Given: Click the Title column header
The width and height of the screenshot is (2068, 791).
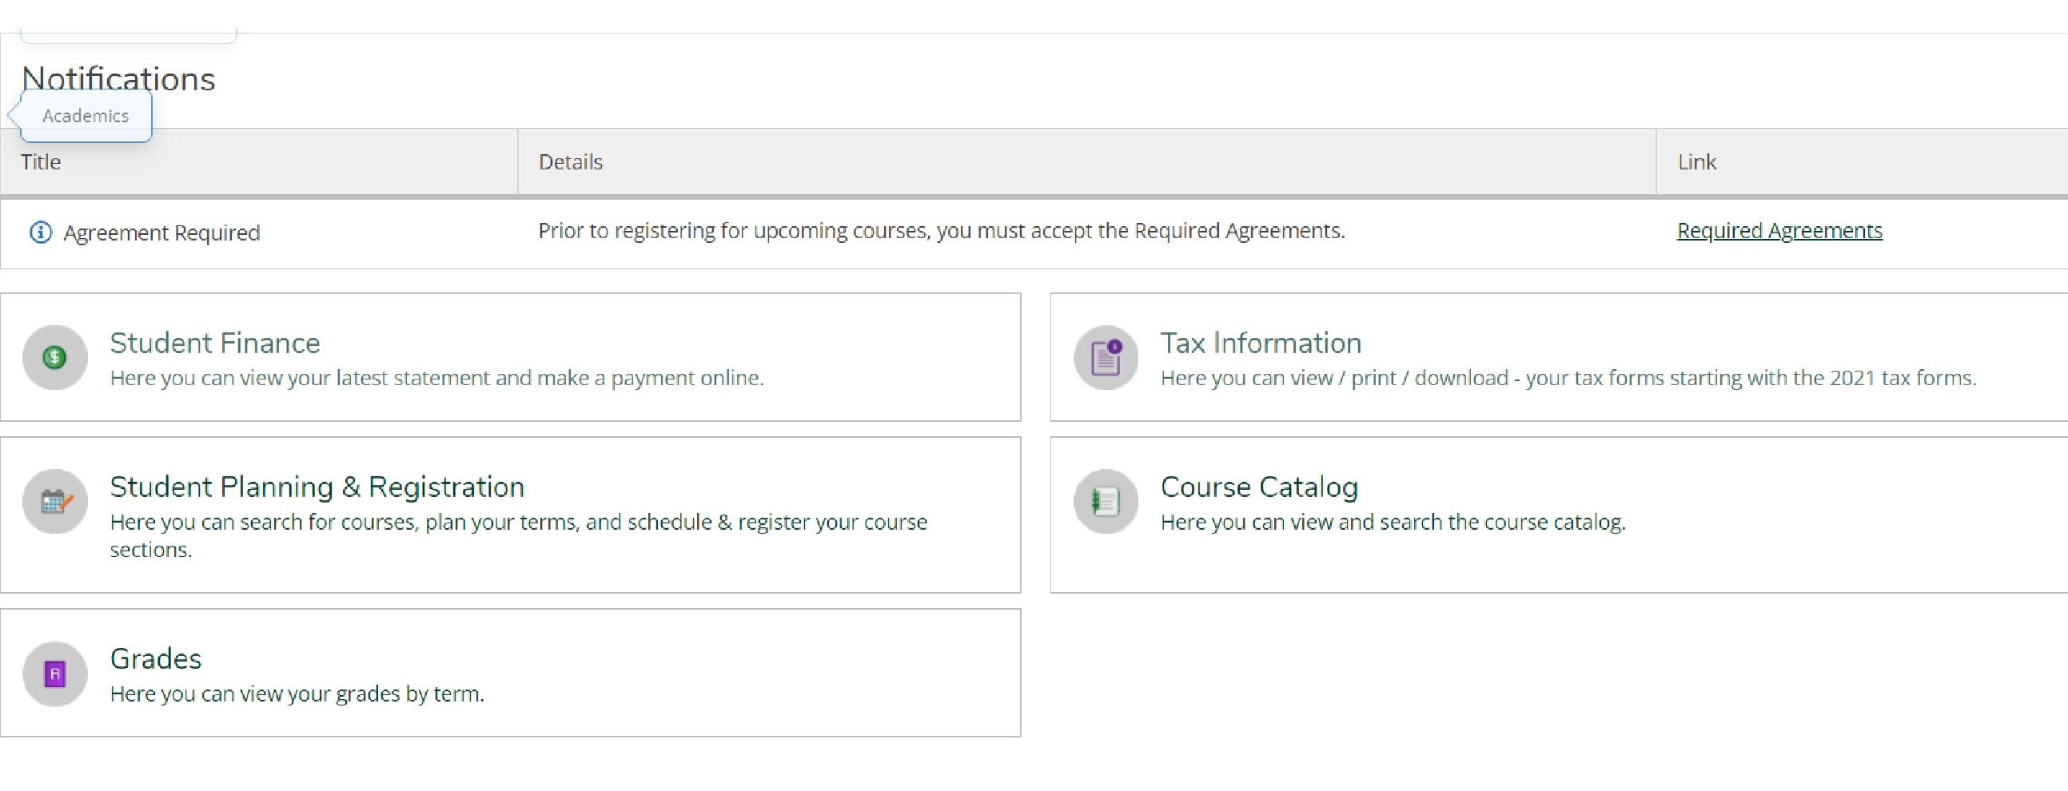Looking at the screenshot, I should (x=39, y=161).
